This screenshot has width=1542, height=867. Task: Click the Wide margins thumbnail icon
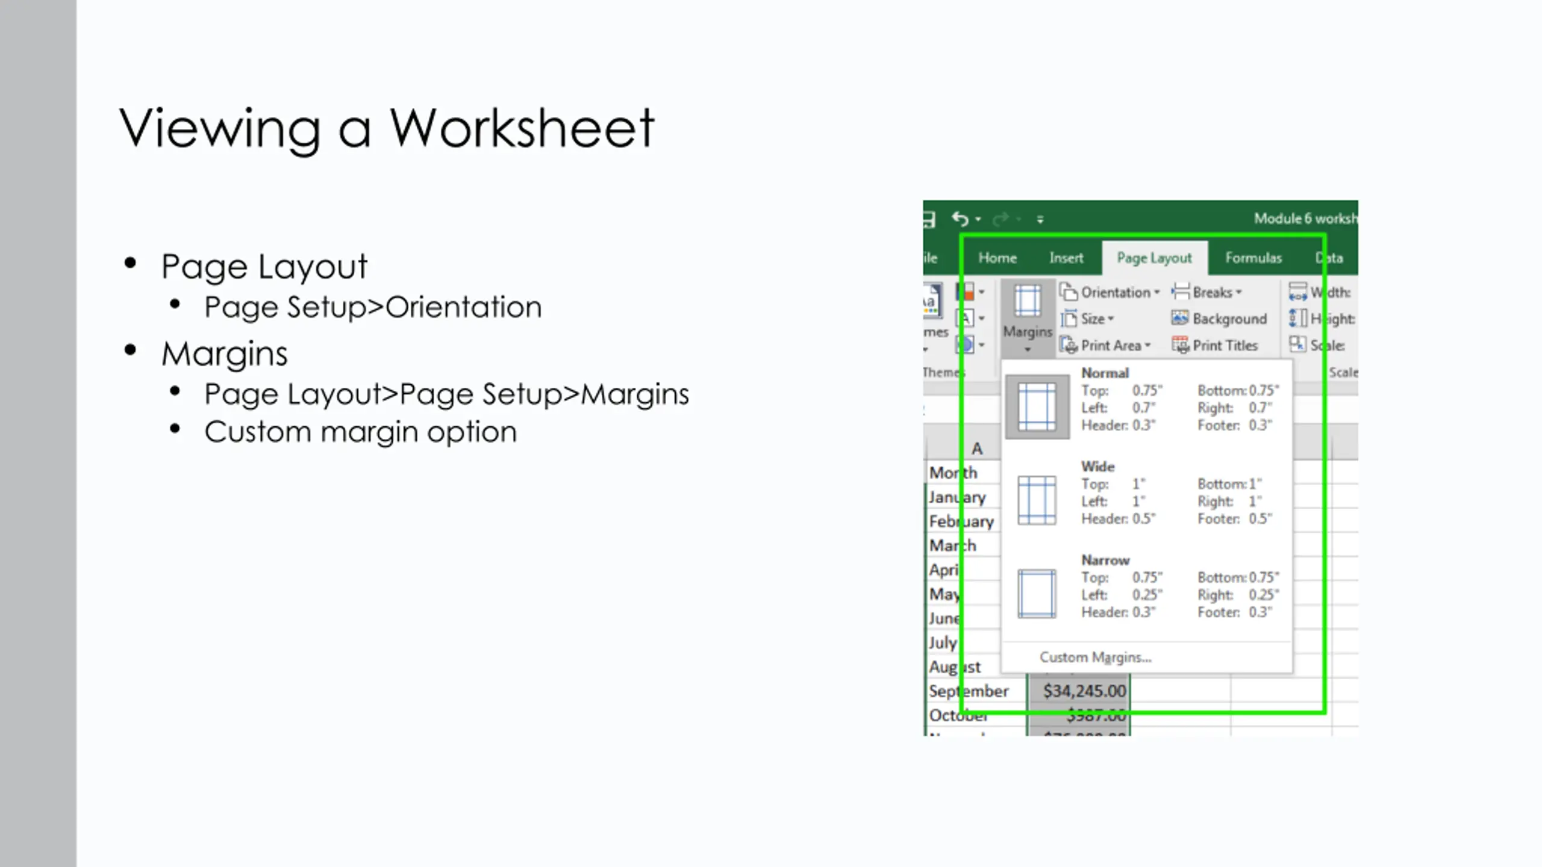(x=1037, y=500)
